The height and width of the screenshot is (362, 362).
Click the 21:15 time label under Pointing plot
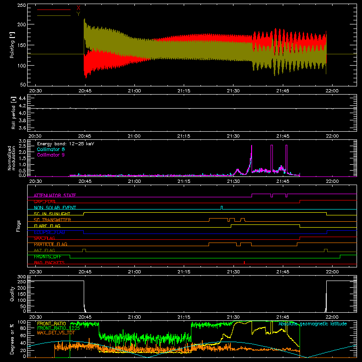tap(184, 91)
